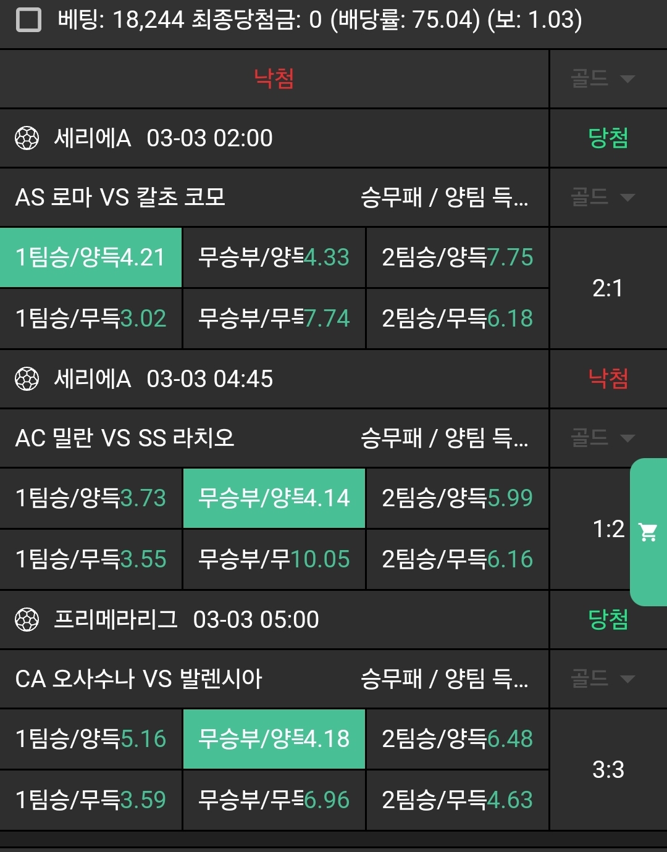Choose the 2팀승/무득 4.63 odds cell
Viewport: 667px width, 852px height.
pyautogui.click(x=458, y=800)
